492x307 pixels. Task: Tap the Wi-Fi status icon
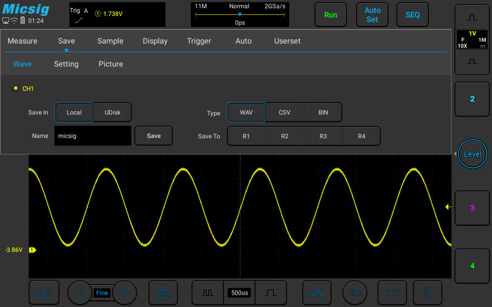pyautogui.click(x=14, y=21)
